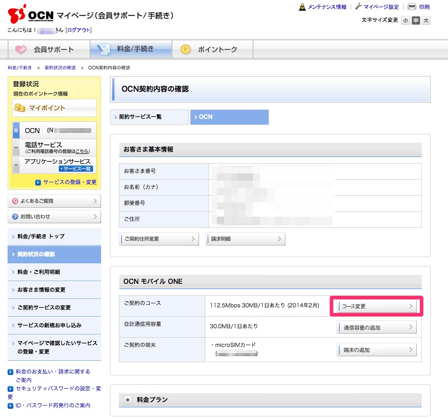
Task: Click the 30.0MB/1日あたり capacity value
Action: [x=234, y=326]
